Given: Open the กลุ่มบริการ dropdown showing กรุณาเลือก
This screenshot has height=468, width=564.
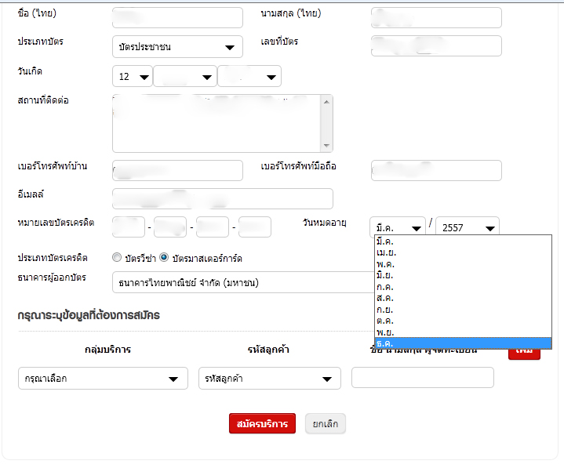Looking at the screenshot, I should click(x=103, y=378).
